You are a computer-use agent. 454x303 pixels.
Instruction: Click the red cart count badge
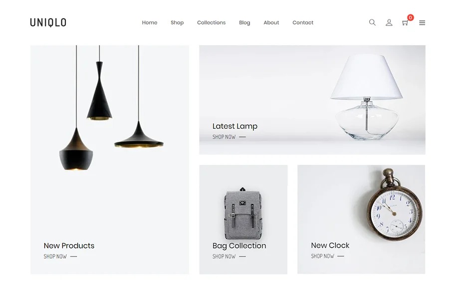click(410, 17)
